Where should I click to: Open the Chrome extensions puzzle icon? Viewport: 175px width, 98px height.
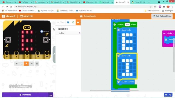(x=164, y=7)
